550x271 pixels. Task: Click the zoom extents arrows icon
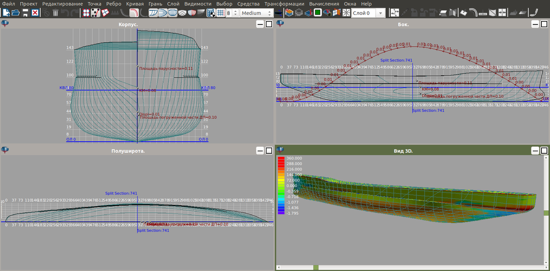(346, 13)
